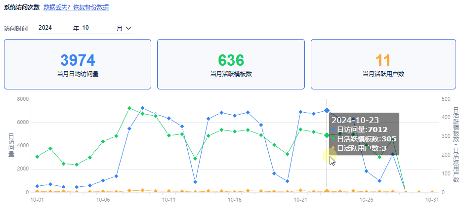Click the 636 当月活跃模板数 card
The height and width of the screenshot is (212, 462).
(231, 64)
